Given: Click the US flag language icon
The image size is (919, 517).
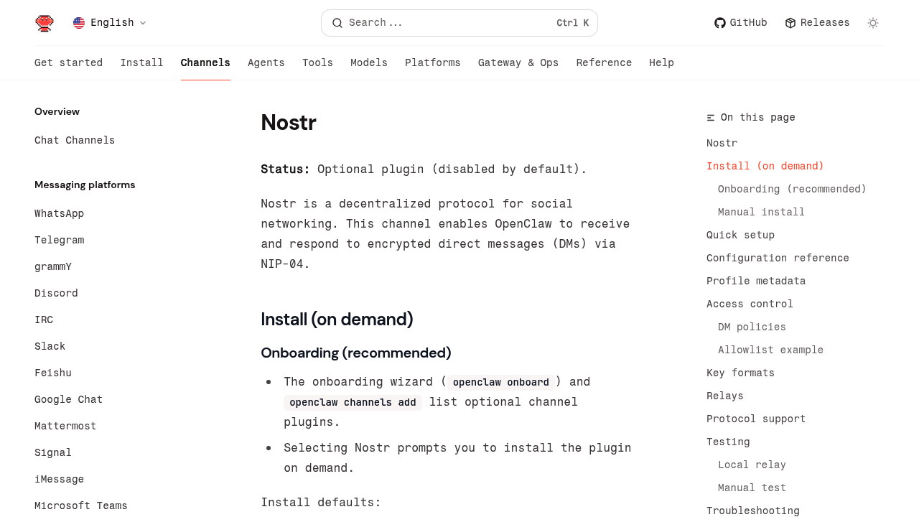Looking at the screenshot, I should [x=79, y=23].
